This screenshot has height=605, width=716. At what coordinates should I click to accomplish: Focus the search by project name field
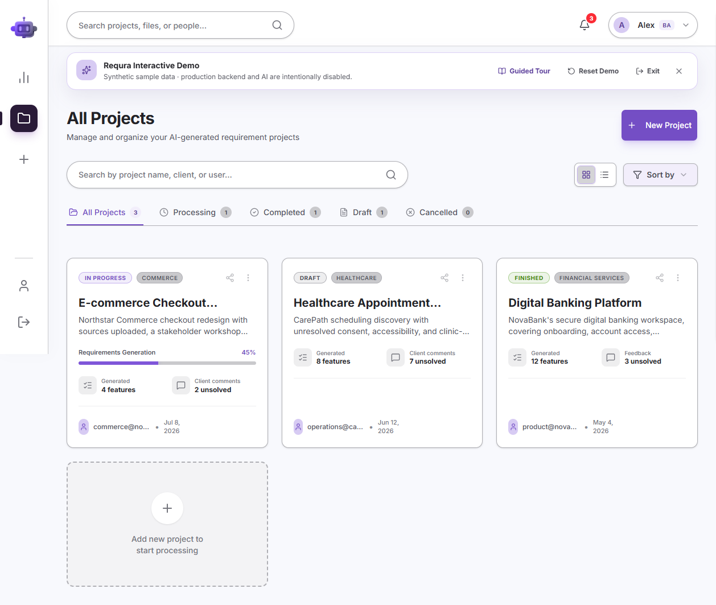click(237, 175)
